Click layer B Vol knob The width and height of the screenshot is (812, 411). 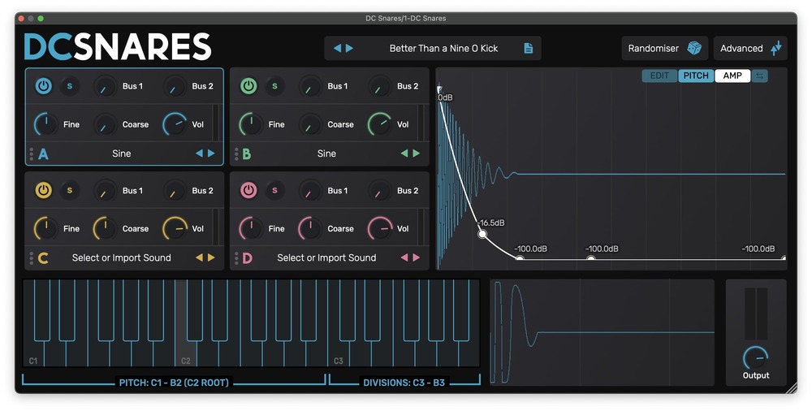click(380, 124)
